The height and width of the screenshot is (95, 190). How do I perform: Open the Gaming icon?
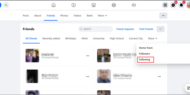pyautogui.click(x=134, y=5)
